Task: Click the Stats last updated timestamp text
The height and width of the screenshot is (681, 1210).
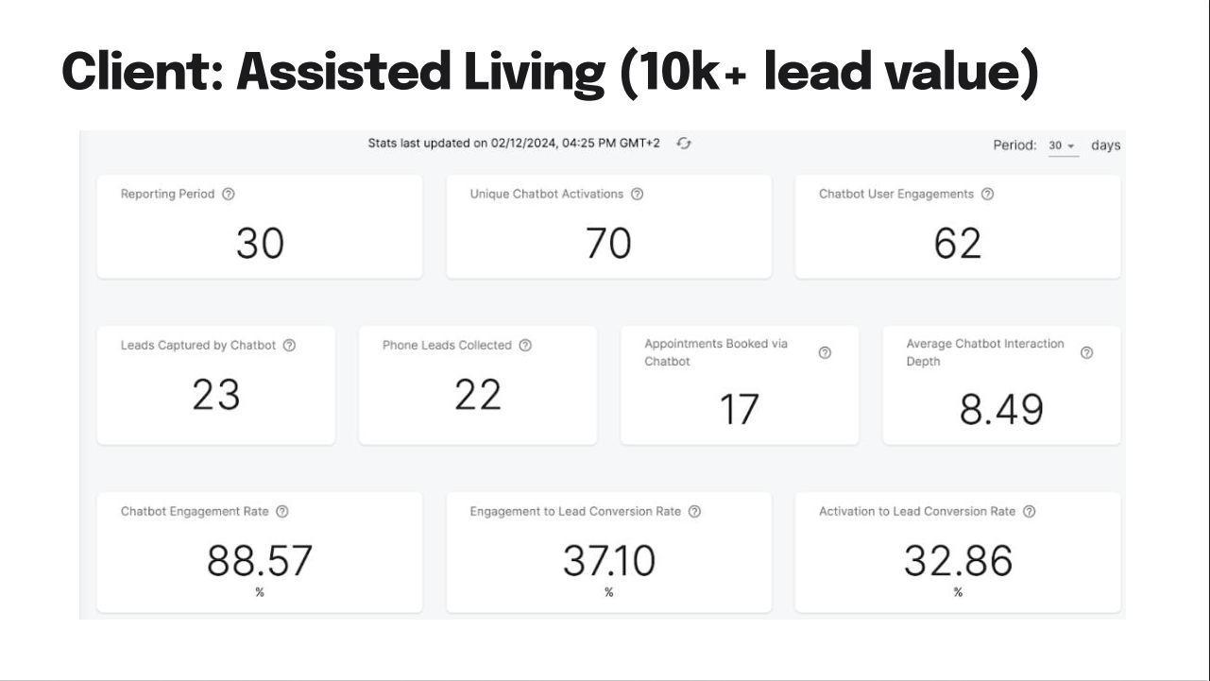Action: [x=514, y=144]
